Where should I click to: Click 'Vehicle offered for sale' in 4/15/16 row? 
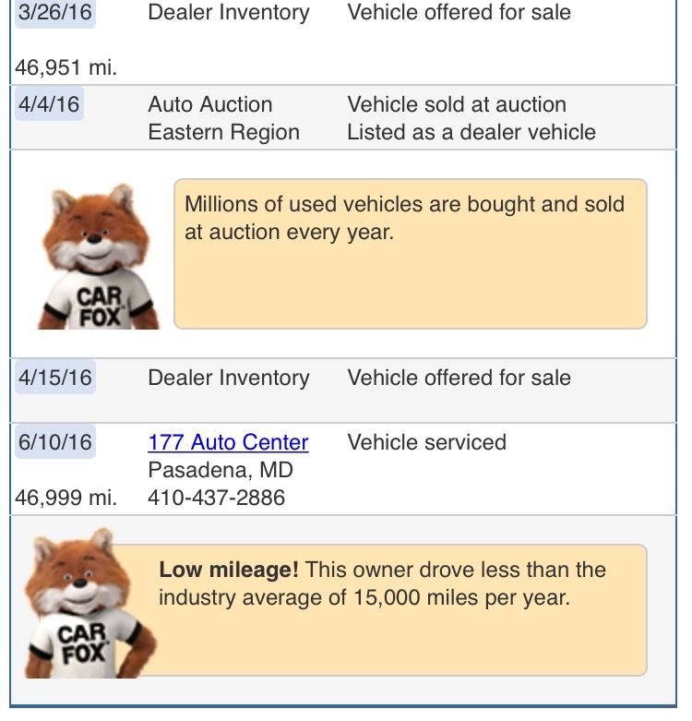pyautogui.click(x=459, y=378)
